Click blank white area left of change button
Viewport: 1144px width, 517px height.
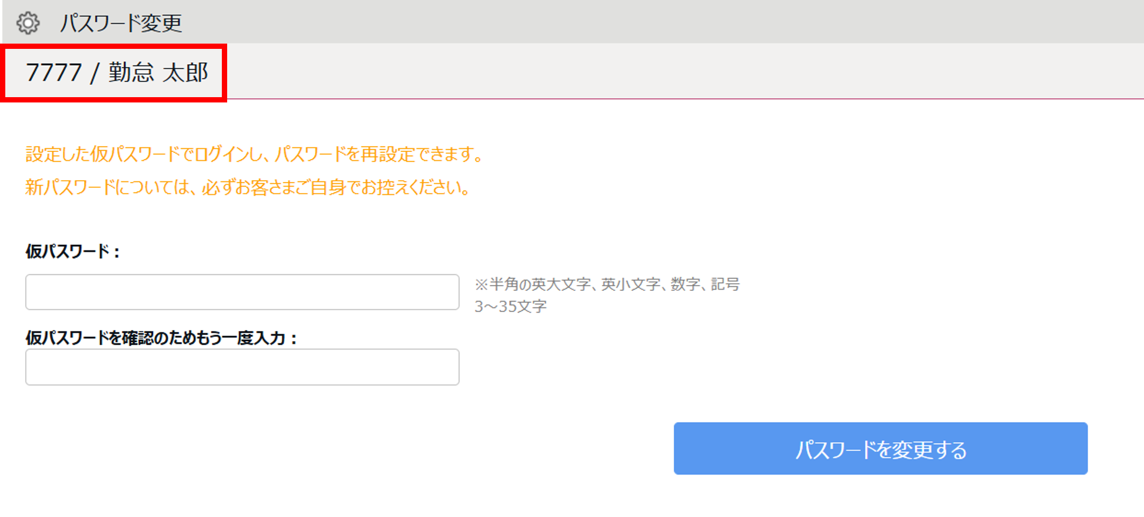point(412,448)
